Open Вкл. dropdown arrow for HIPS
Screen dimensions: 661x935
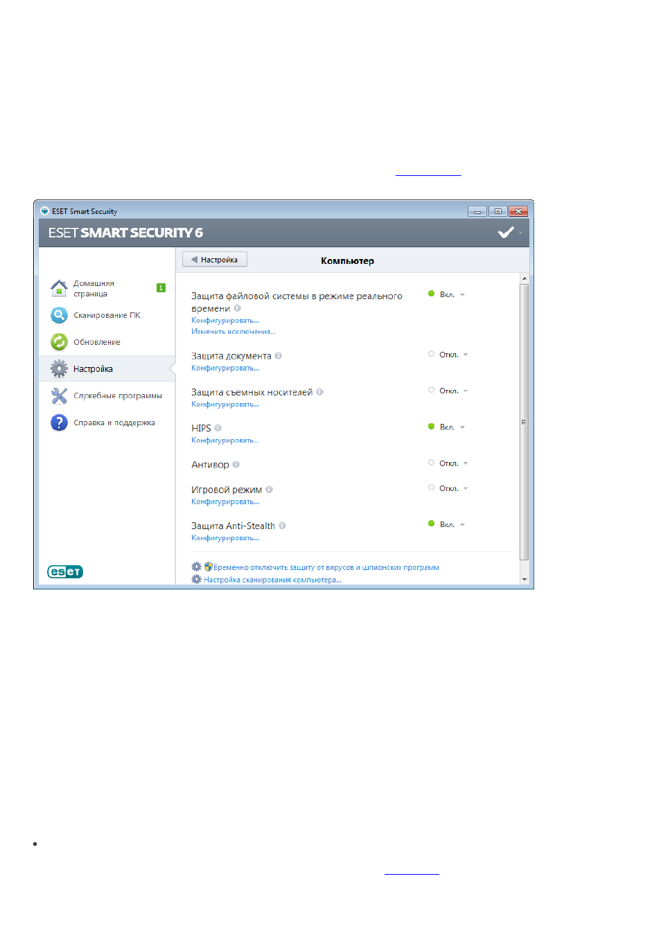(463, 427)
